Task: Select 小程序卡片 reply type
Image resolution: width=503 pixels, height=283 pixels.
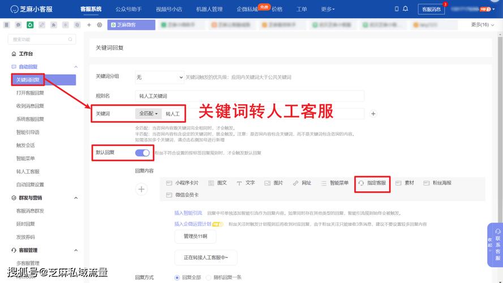Action: [183, 183]
